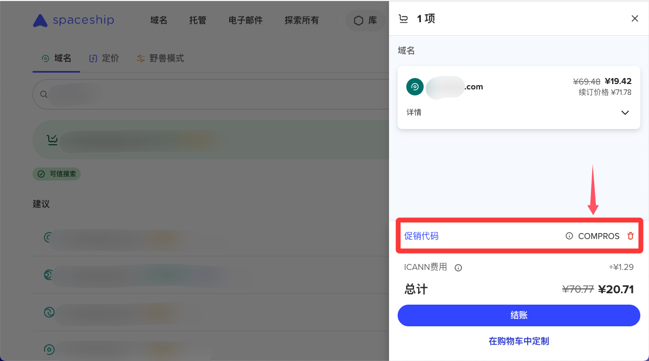Click the 库 hexagon icon

click(x=359, y=21)
